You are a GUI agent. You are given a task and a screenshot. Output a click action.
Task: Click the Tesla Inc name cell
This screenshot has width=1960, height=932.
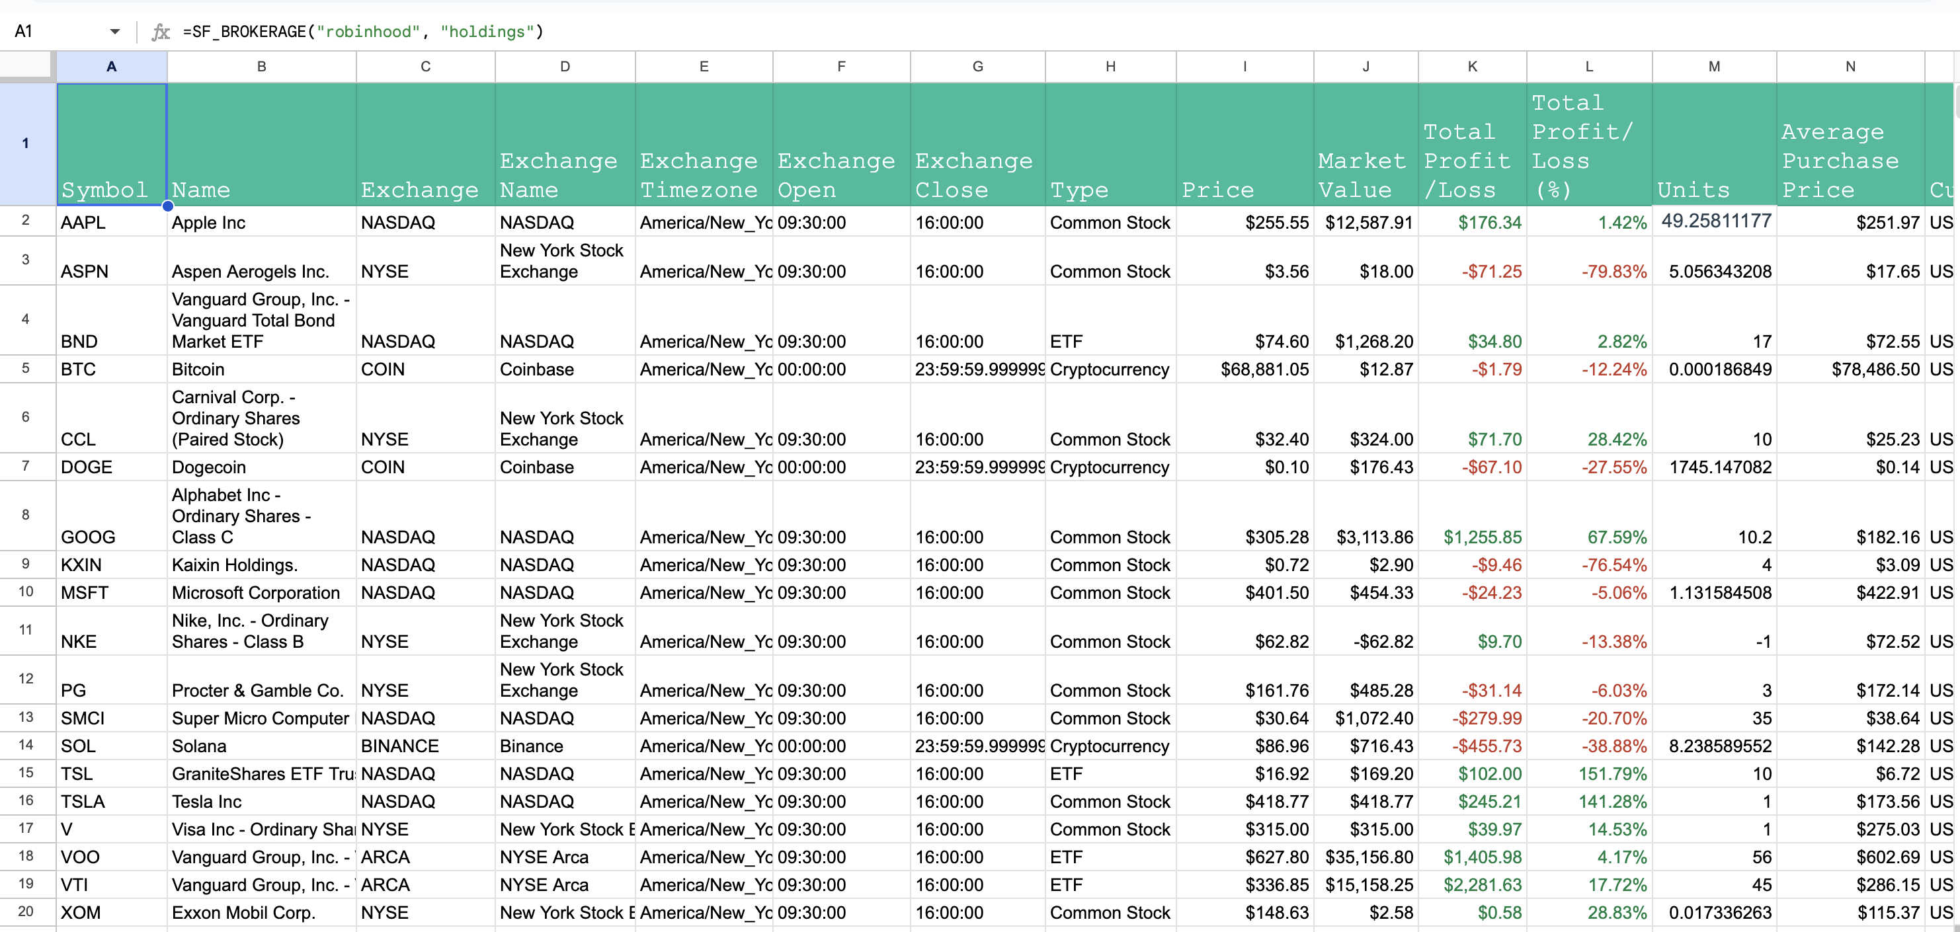click(262, 801)
